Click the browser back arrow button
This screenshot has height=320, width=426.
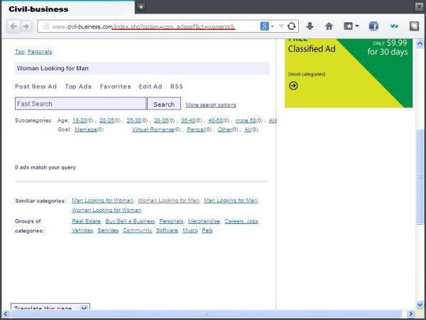click(x=13, y=26)
